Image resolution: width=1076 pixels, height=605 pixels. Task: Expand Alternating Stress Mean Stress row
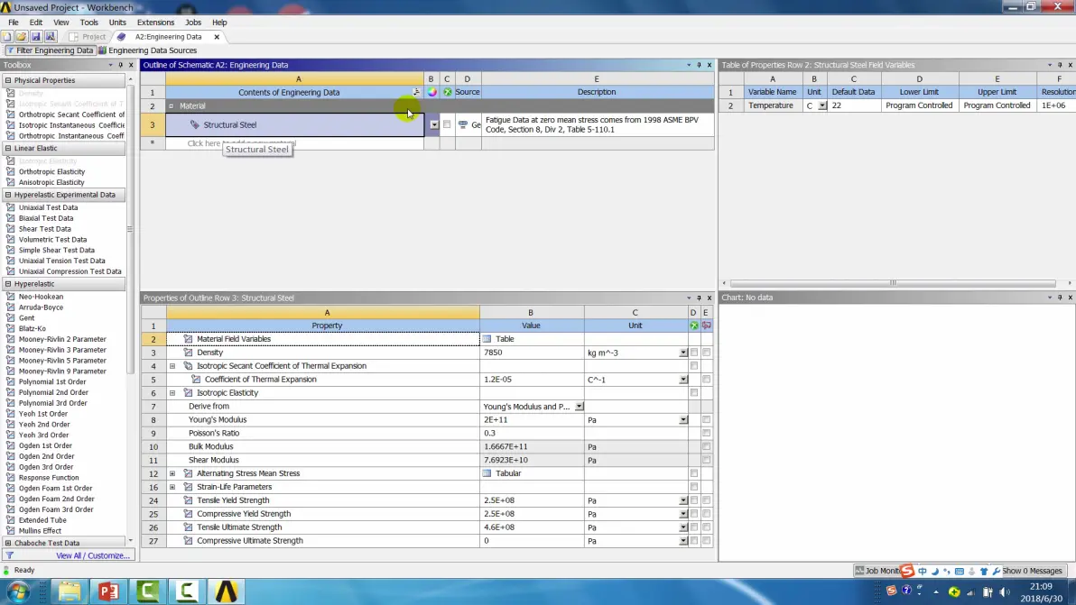pyautogui.click(x=172, y=473)
